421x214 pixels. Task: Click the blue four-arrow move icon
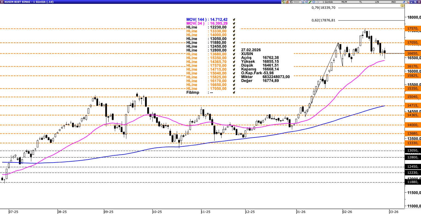coord(314,2)
